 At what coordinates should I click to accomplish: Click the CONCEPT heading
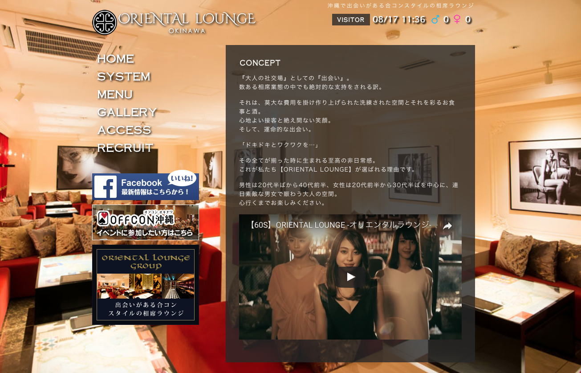point(260,63)
